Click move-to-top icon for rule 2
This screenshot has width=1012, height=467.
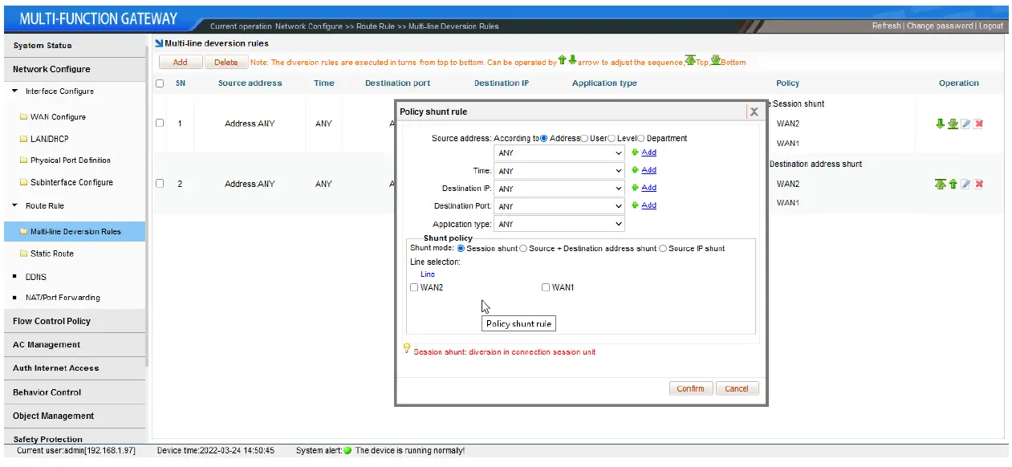[x=940, y=184]
